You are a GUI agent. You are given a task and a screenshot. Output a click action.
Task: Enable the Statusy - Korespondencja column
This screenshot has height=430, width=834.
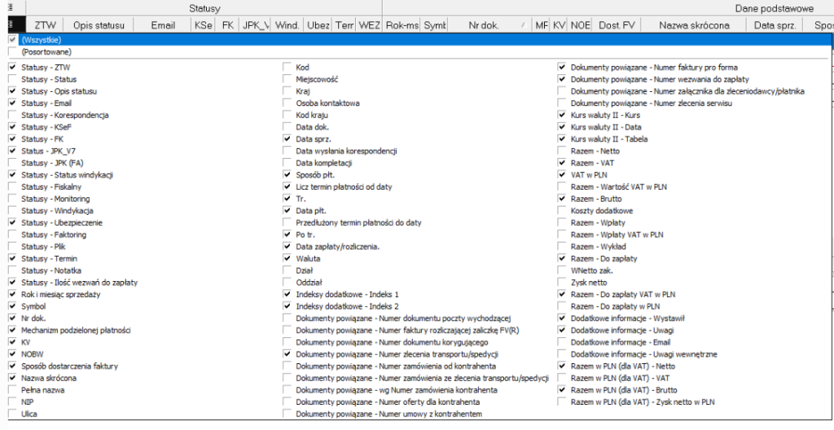(x=12, y=115)
